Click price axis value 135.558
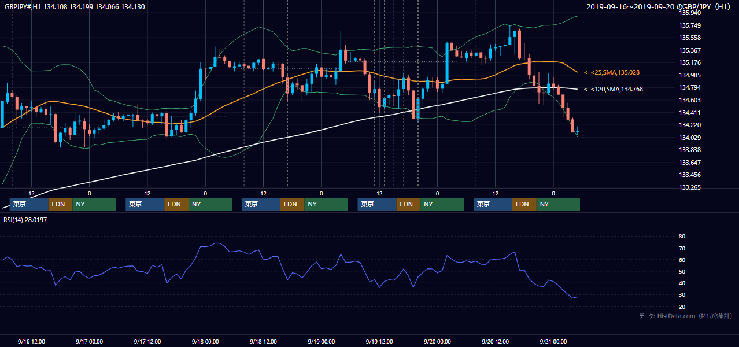This screenshot has width=739, height=347. [x=690, y=38]
